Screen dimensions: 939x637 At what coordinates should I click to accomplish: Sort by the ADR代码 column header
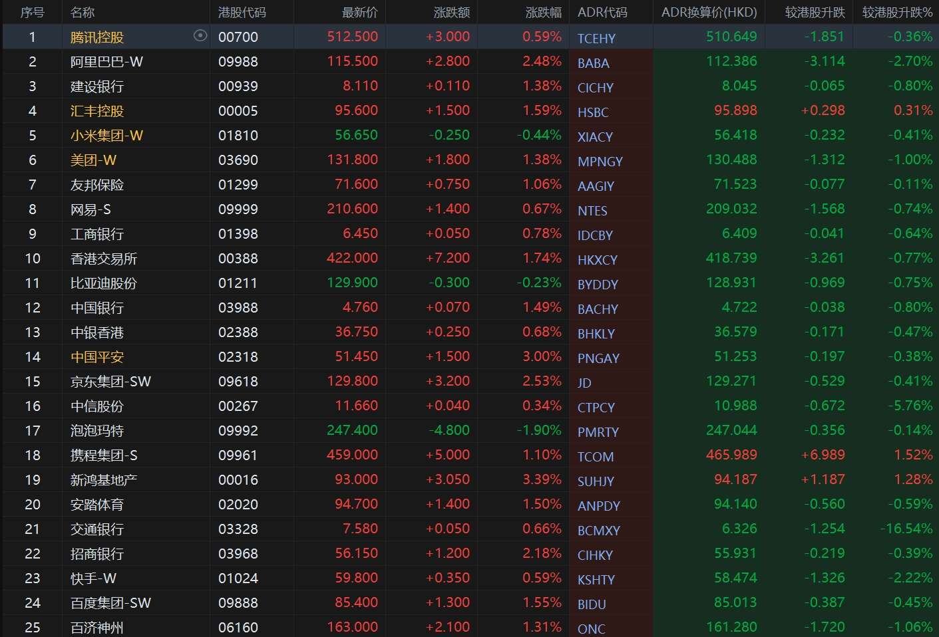(x=602, y=13)
